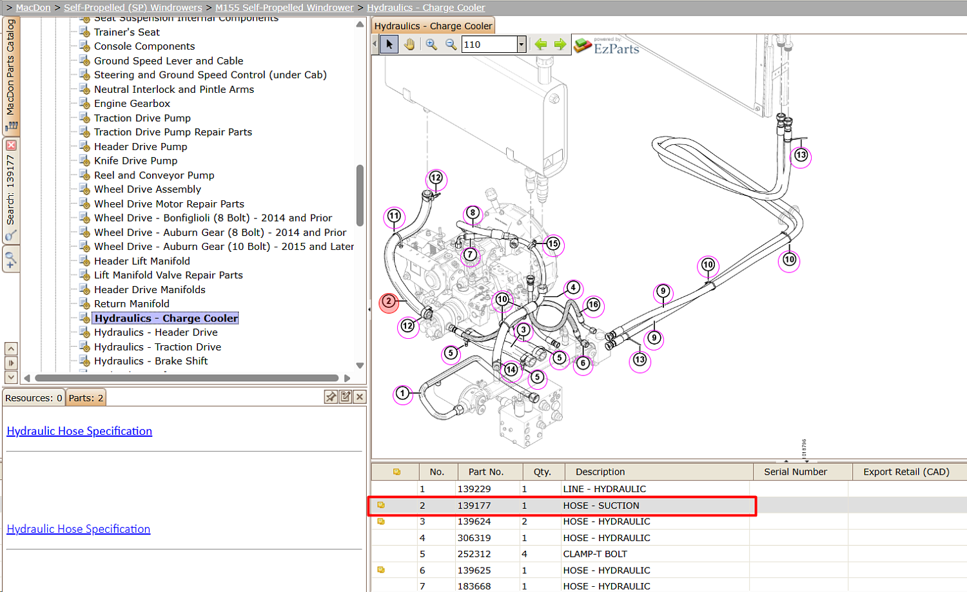This screenshot has width=967, height=592.
Task: Select Header Lift Manifold tree entry
Action: [142, 261]
